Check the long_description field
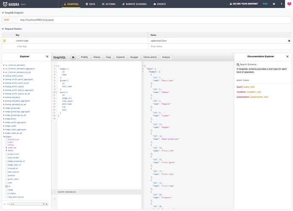 tap(6, 197)
